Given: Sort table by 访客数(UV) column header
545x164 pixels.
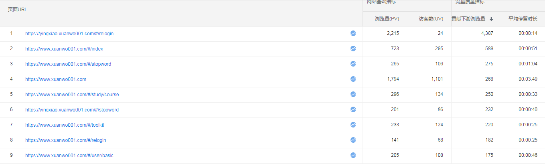Looking at the screenshot, I should point(431,19).
